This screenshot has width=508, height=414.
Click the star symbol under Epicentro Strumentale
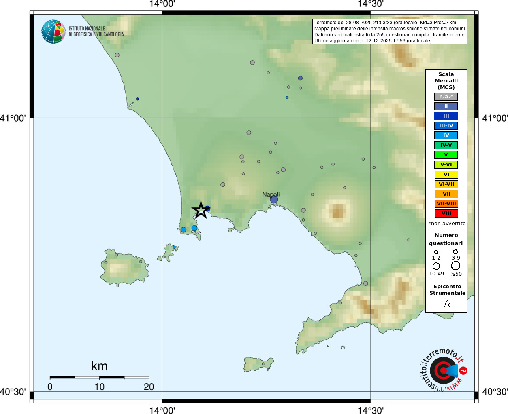[447, 303]
